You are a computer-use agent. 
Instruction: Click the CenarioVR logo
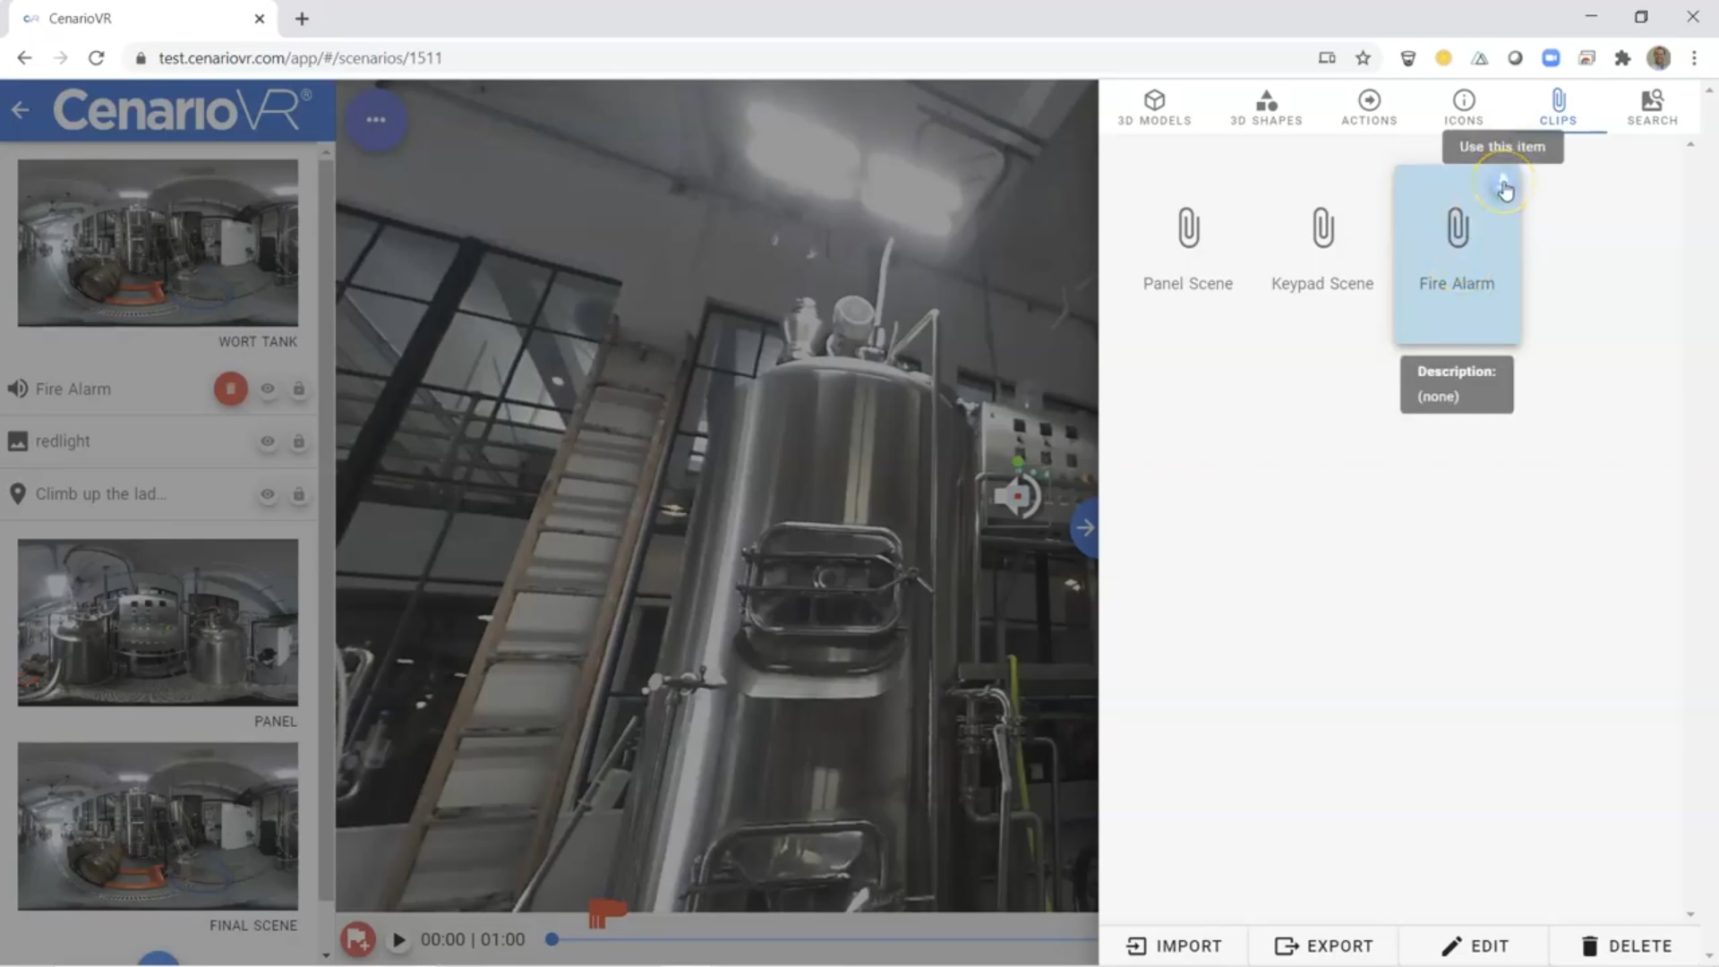click(x=182, y=110)
